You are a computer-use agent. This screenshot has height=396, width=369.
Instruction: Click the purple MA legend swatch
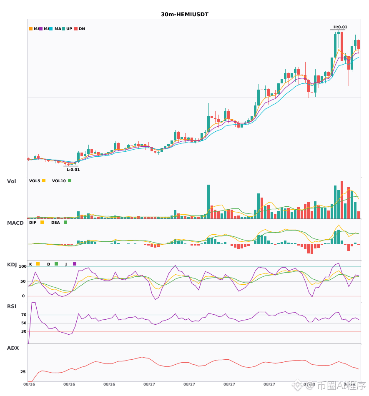41,29
